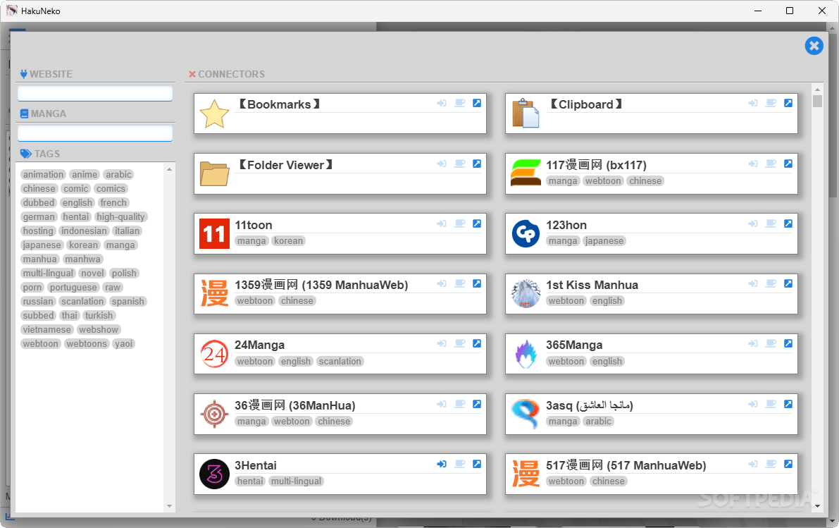This screenshot has width=839, height=528.
Task: Click hentai tag on 3Hentai card
Action: pos(250,481)
